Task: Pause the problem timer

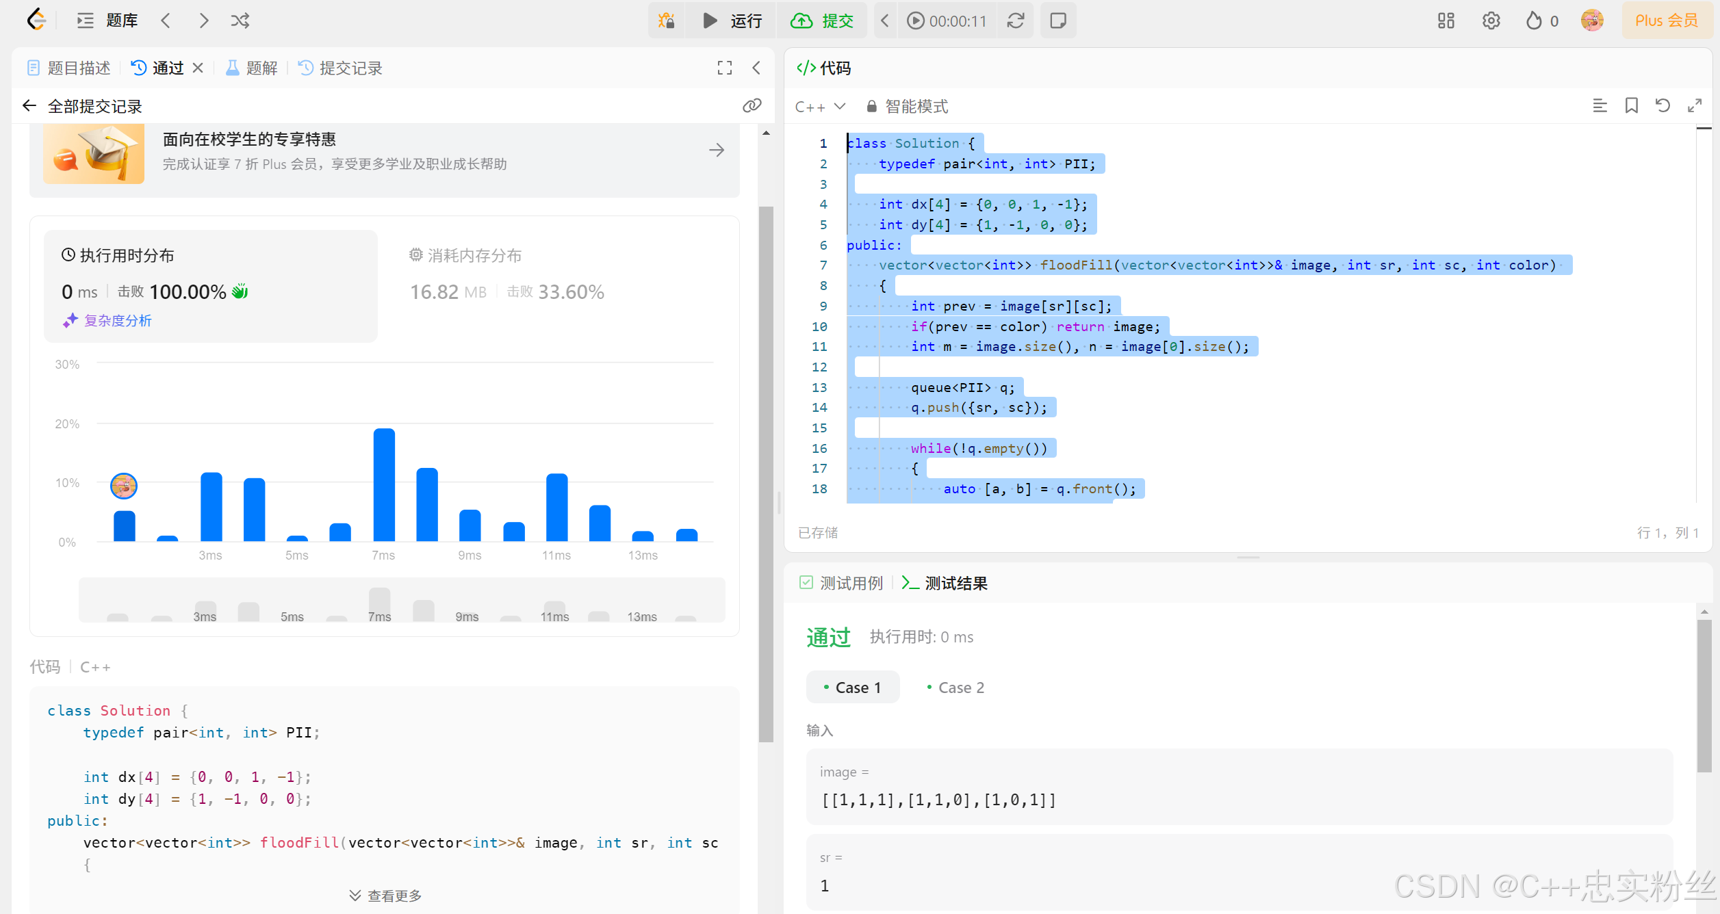Action: [915, 21]
